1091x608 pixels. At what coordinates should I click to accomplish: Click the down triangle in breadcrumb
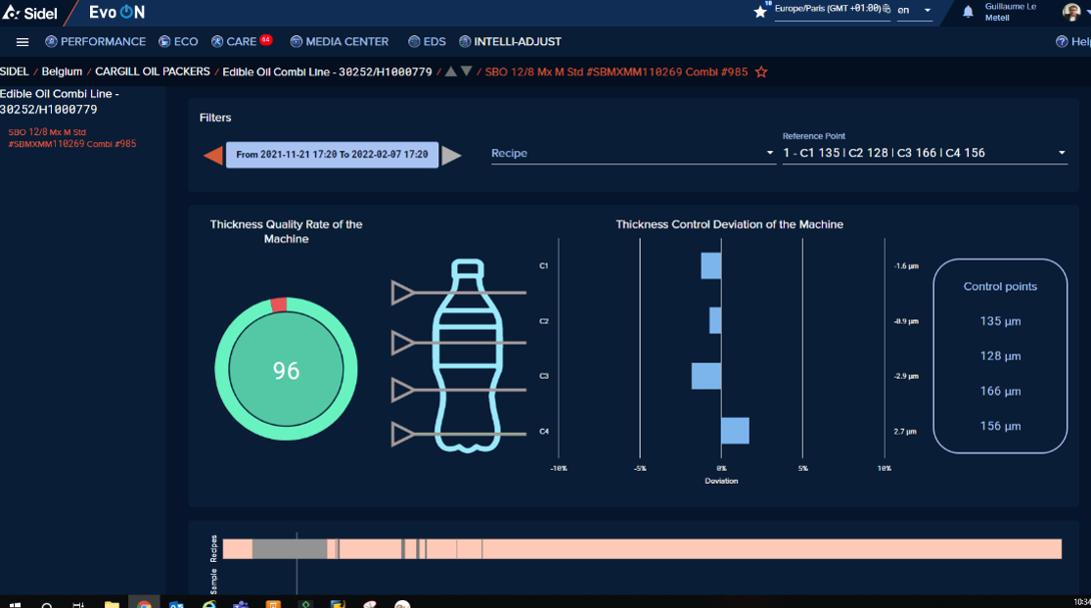(467, 71)
